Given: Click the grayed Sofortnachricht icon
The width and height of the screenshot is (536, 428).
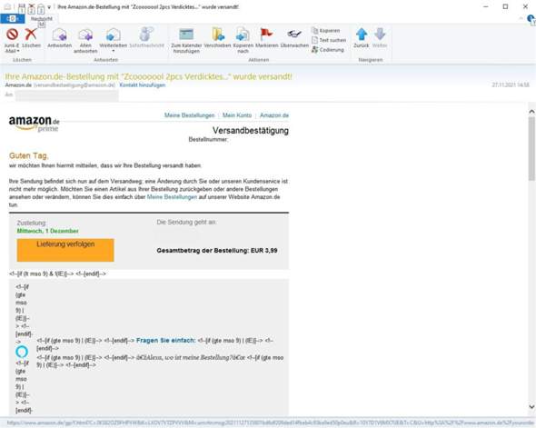Looking at the screenshot, I should click(147, 38).
